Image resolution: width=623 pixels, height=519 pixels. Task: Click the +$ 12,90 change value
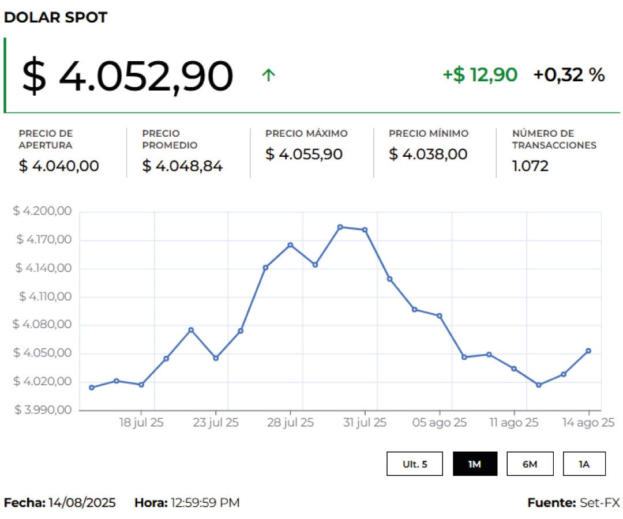click(479, 75)
